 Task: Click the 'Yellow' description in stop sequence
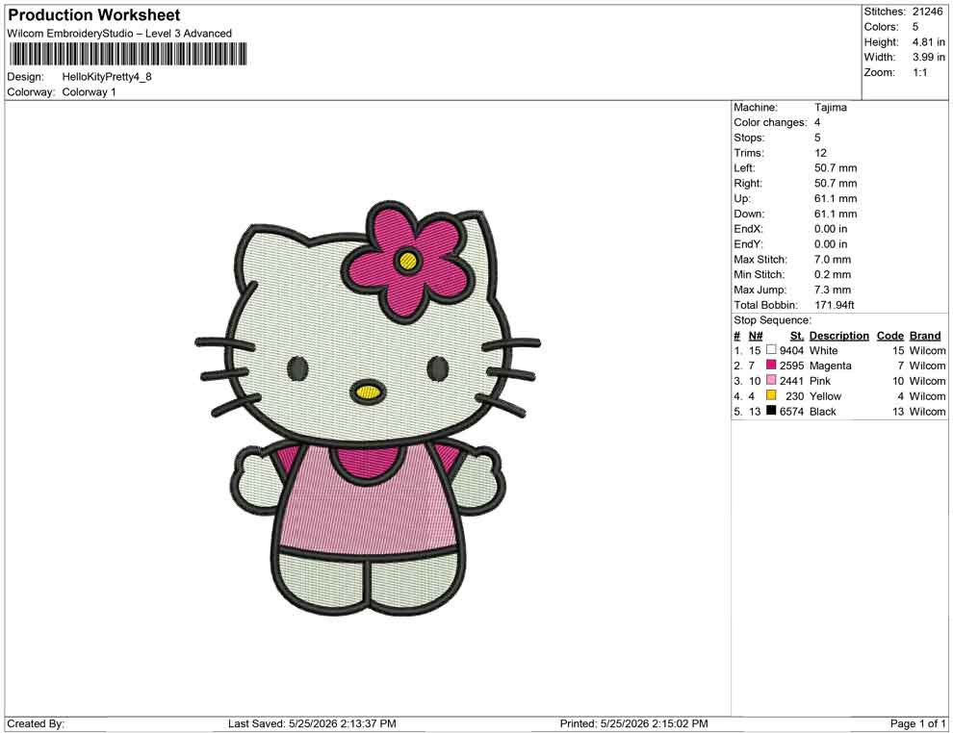pyautogui.click(x=825, y=396)
